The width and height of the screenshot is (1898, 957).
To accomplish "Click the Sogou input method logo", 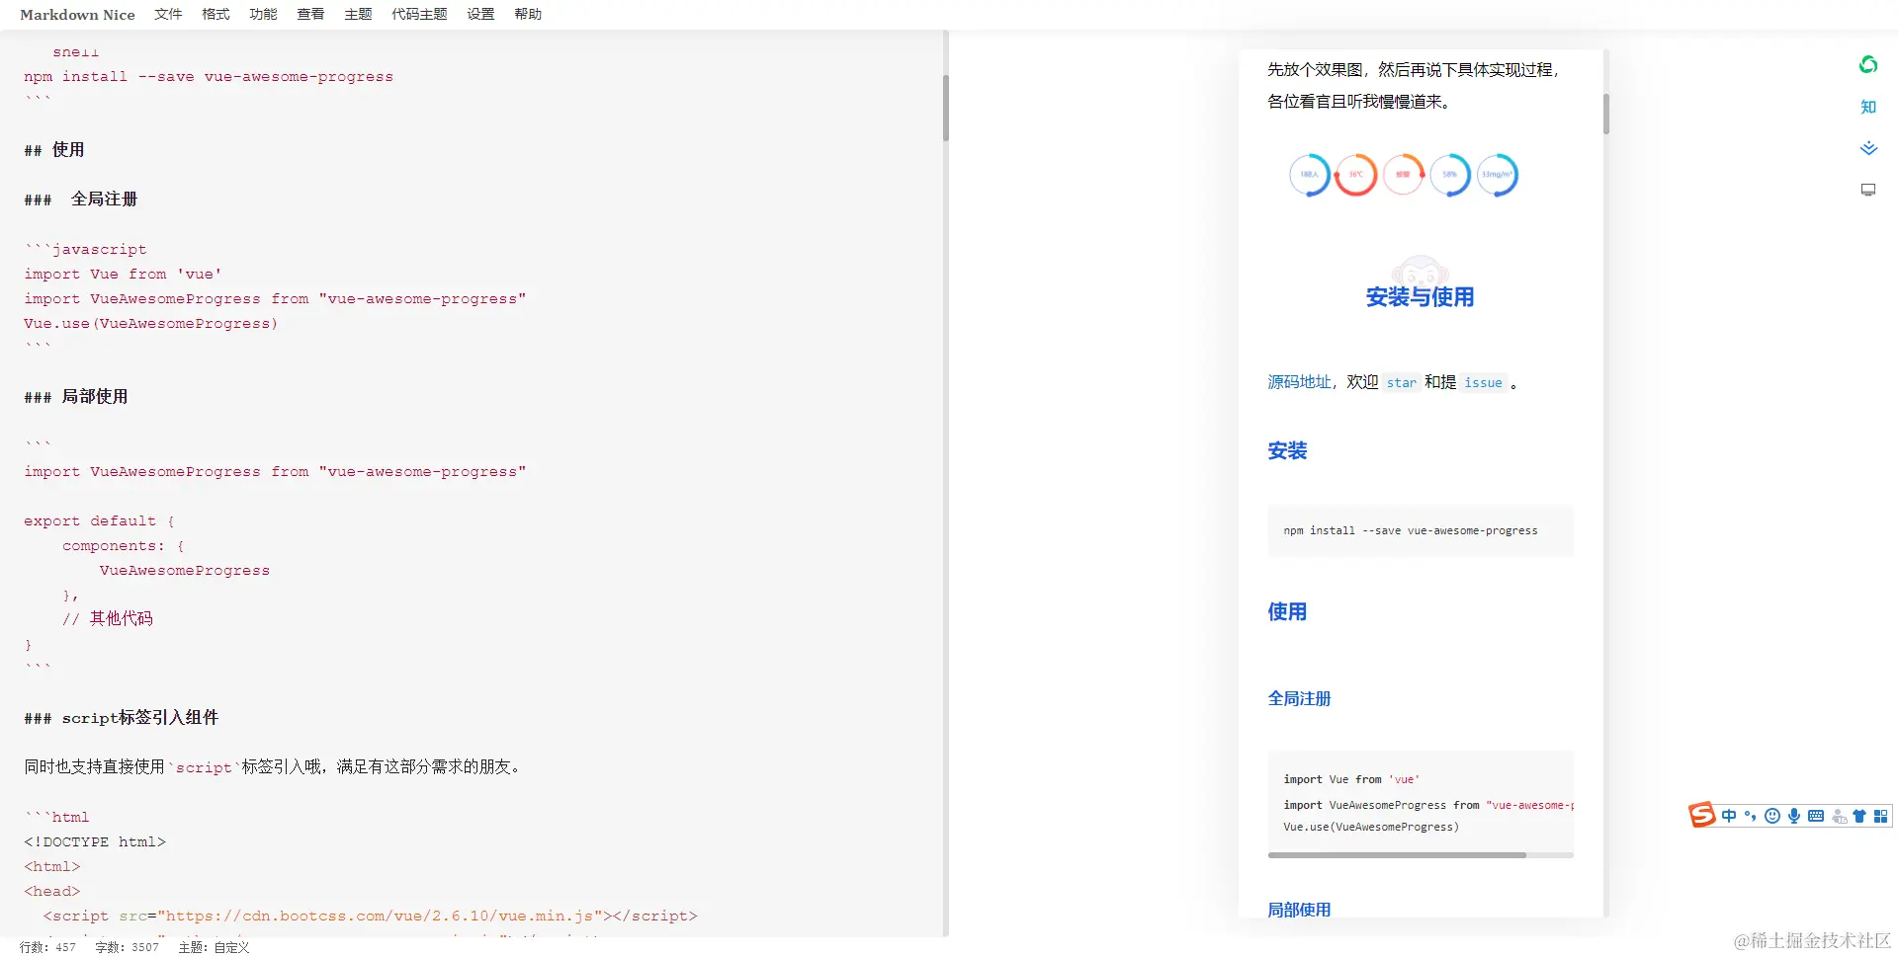I will [x=1701, y=815].
